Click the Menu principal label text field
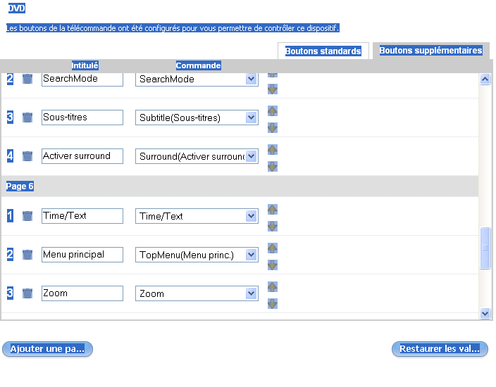This screenshot has width=496, height=387. [82, 255]
